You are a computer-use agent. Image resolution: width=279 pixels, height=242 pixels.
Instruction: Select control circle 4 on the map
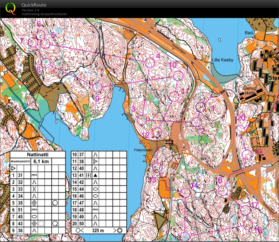click(150, 63)
